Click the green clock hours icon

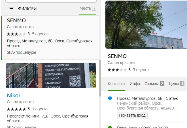(110, 127)
